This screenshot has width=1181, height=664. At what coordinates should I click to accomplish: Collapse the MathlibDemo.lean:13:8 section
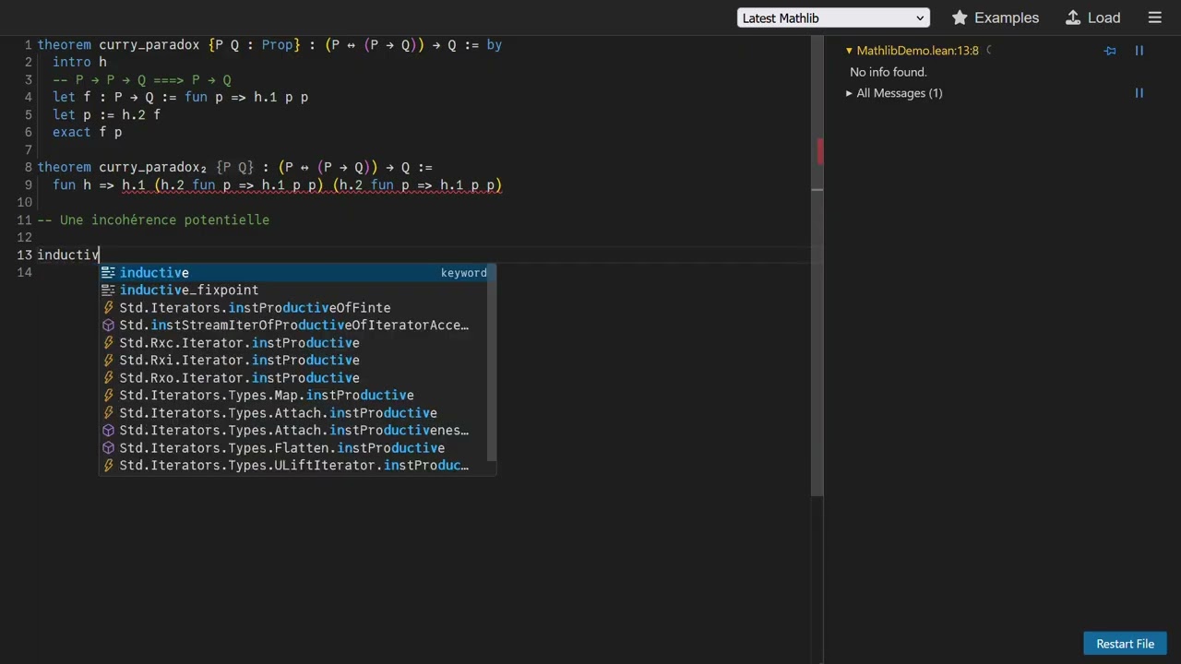849,51
